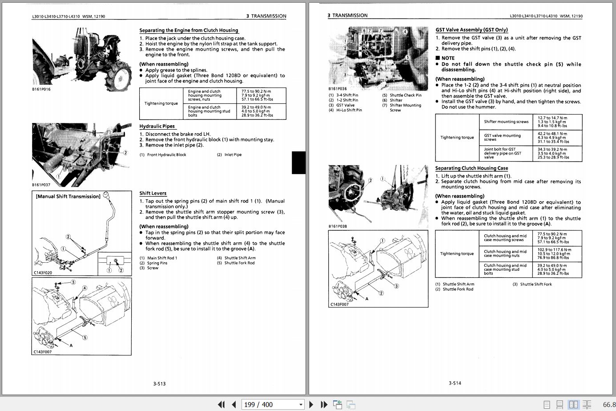Switch to two-page facing layout
616x411 pixels.
pos(574,404)
